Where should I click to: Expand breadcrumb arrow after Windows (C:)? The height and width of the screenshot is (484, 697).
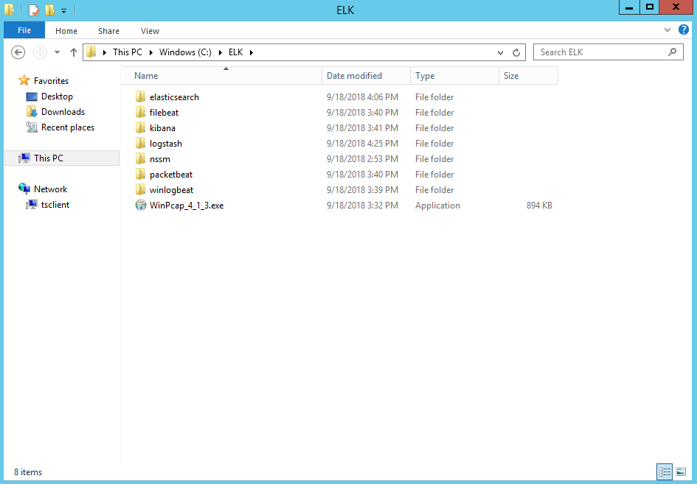coord(220,52)
